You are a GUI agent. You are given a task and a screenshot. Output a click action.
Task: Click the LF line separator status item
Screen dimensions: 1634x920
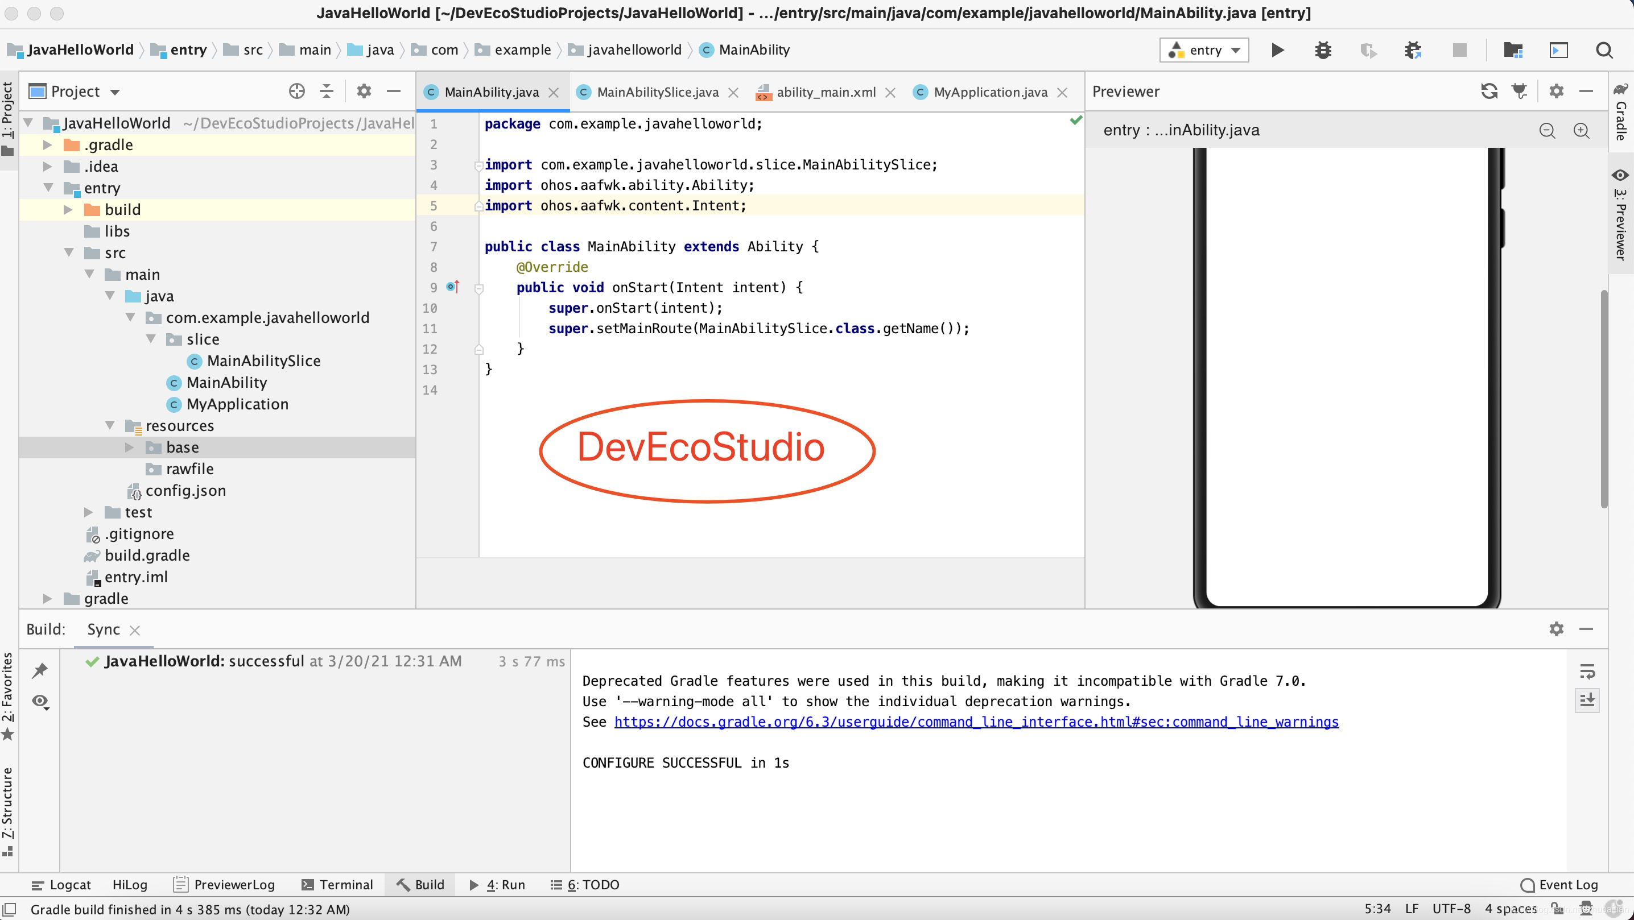[x=1412, y=909]
